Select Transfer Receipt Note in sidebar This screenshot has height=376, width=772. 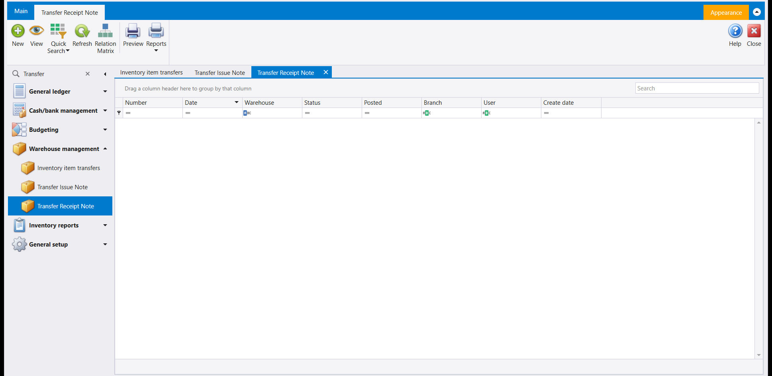click(x=60, y=206)
